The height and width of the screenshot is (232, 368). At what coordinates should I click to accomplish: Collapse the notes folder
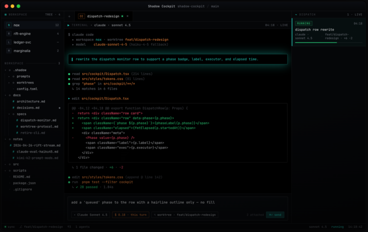point(6,139)
